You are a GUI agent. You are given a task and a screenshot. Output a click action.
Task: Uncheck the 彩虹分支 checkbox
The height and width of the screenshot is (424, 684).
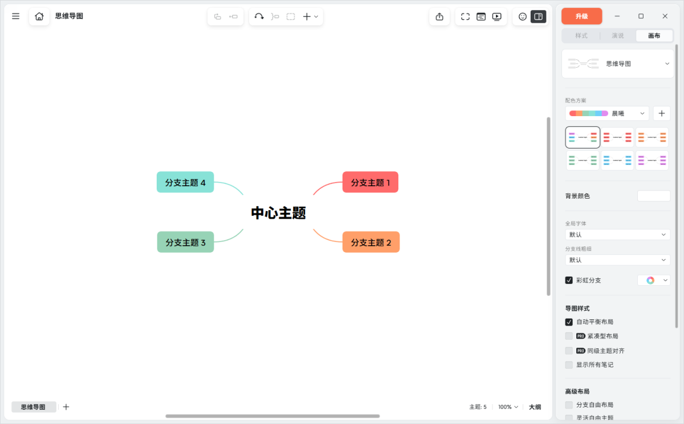click(569, 280)
